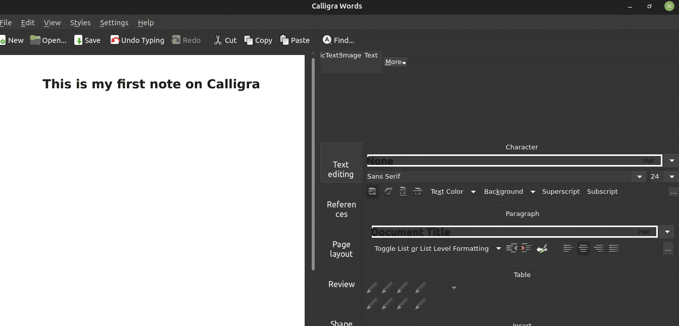
Task: Toggle underline character formatting
Action: click(403, 192)
